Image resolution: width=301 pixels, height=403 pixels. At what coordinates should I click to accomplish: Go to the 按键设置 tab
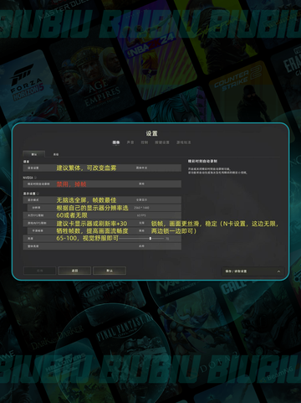(x=162, y=142)
